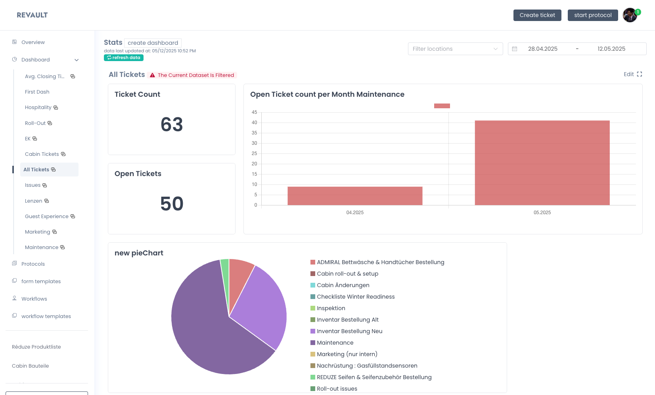
Task: Click the copy icon beside EK
Action: 34,138
